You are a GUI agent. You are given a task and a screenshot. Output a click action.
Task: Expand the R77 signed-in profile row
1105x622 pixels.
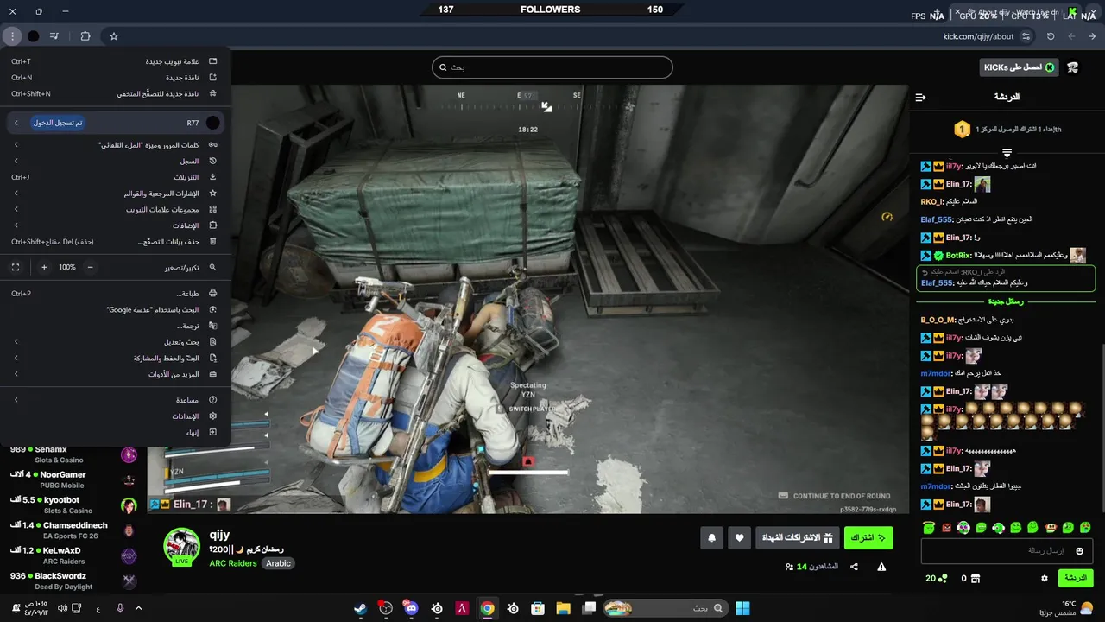point(116,123)
